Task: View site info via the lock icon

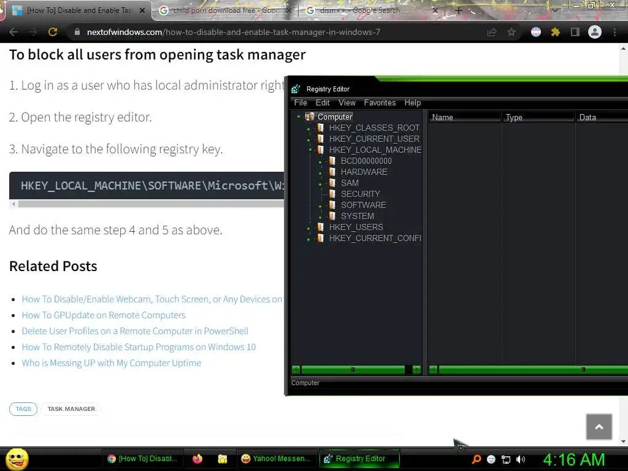Action: (77, 32)
